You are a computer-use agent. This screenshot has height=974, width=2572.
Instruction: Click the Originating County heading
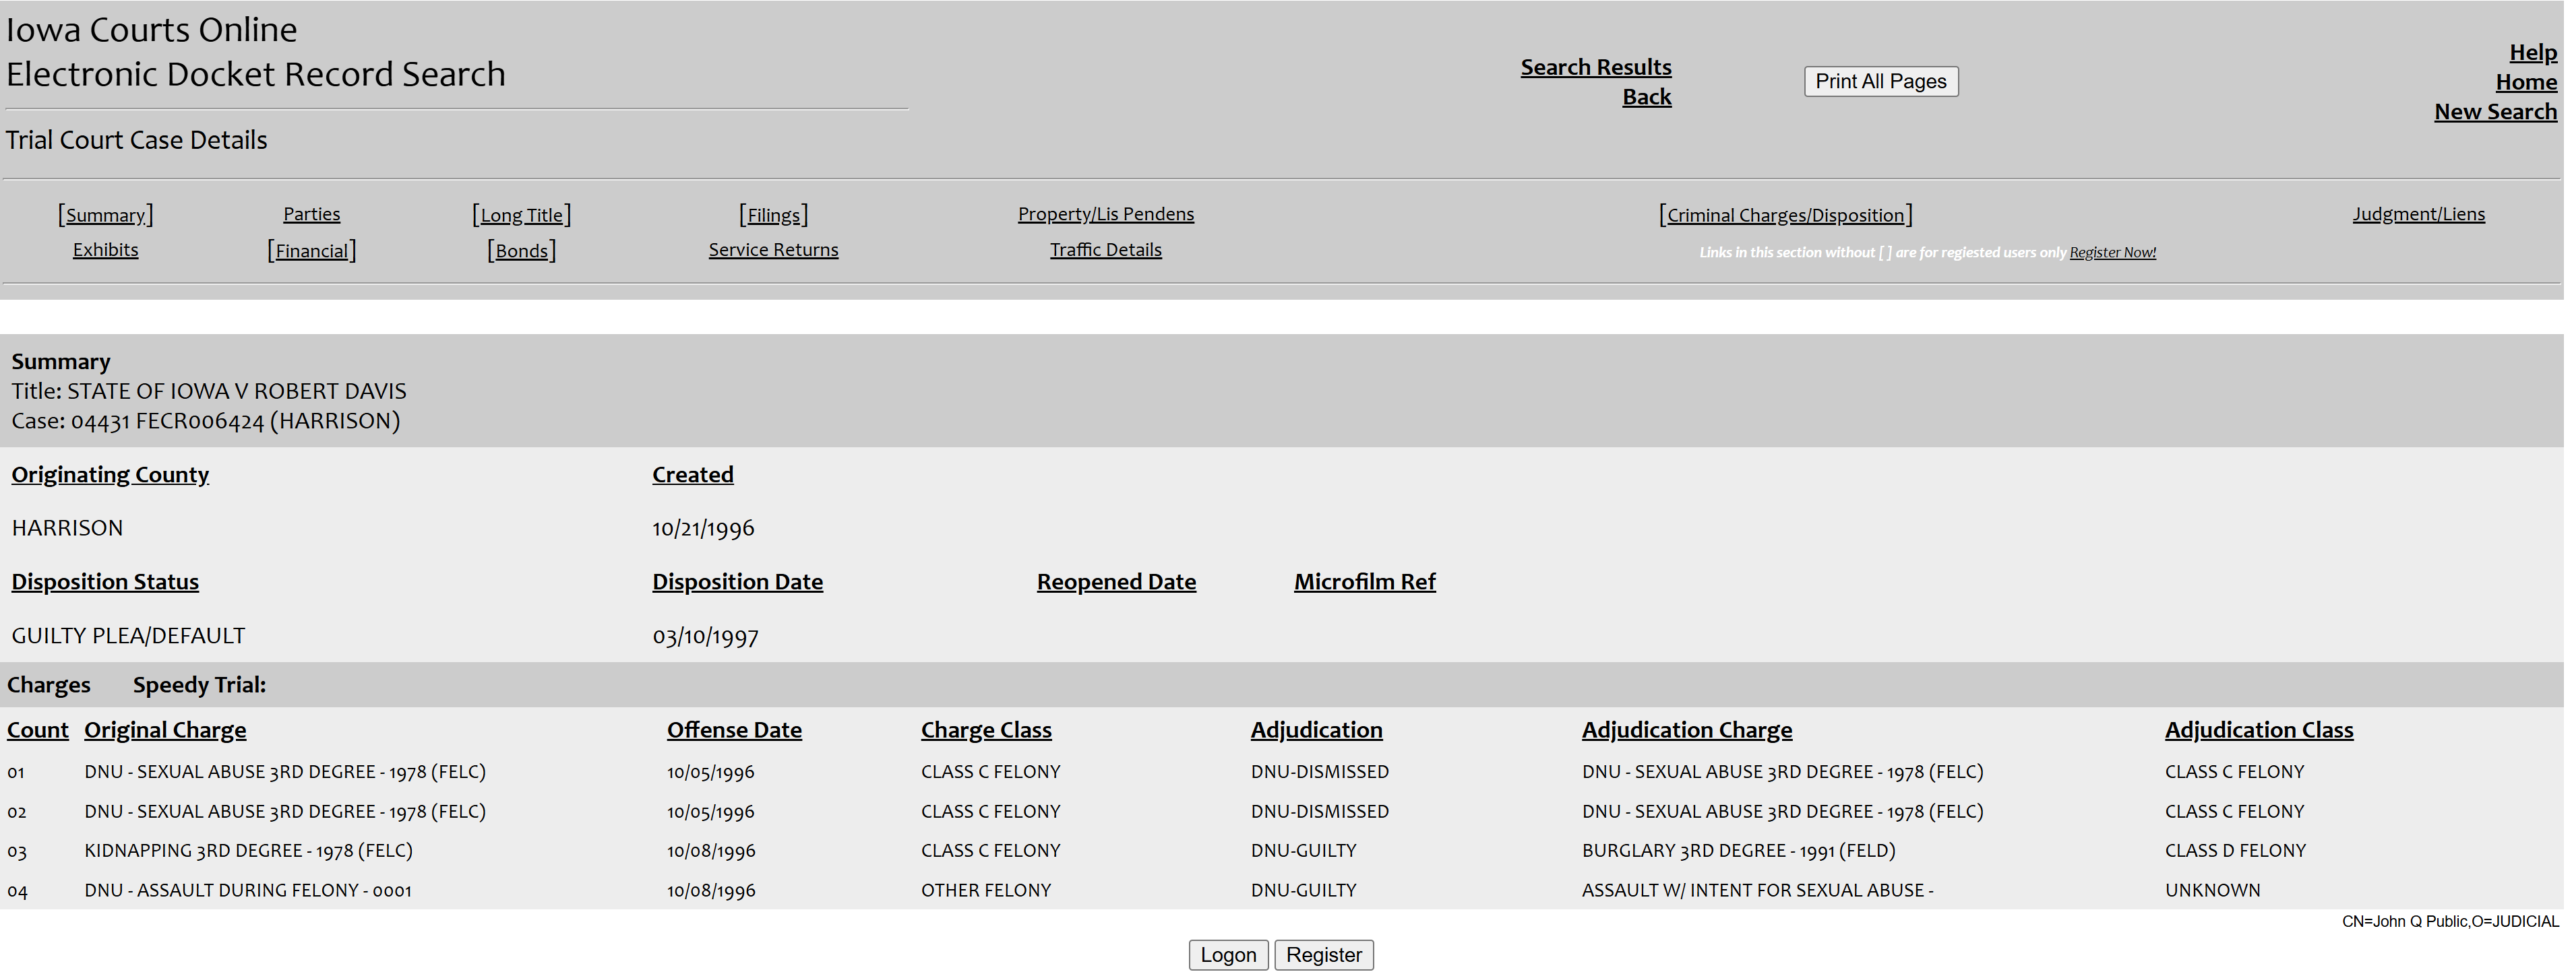(110, 475)
